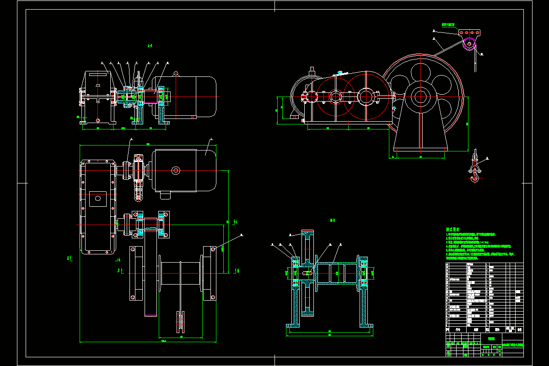The width and height of the screenshot is (549, 366).
Task: Pick the pulley mounting bracket with three holes
Action: click(x=469, y=33)
